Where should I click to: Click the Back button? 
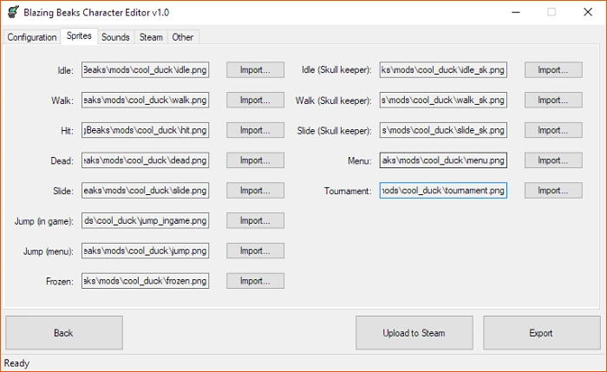tap(63, 333)
